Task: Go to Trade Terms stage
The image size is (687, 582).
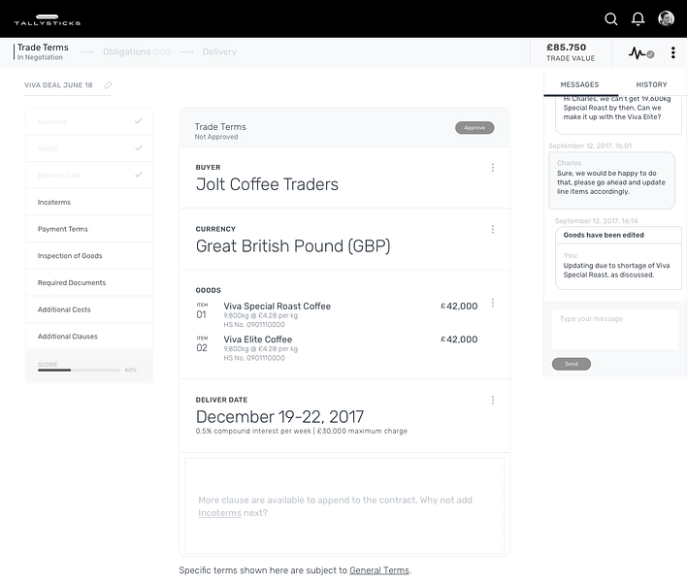Action: 43,51
